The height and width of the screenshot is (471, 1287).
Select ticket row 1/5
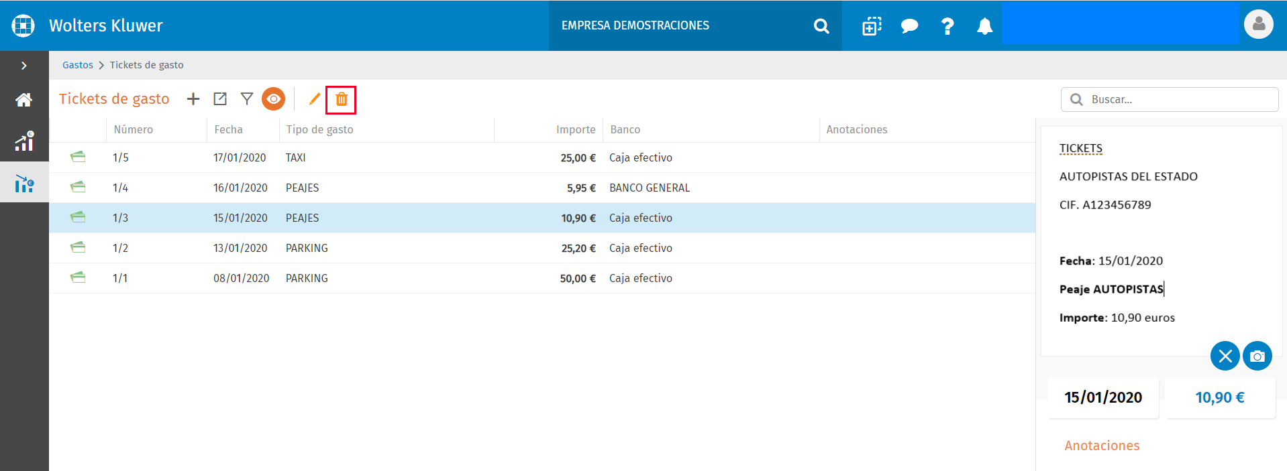point(542,157)
